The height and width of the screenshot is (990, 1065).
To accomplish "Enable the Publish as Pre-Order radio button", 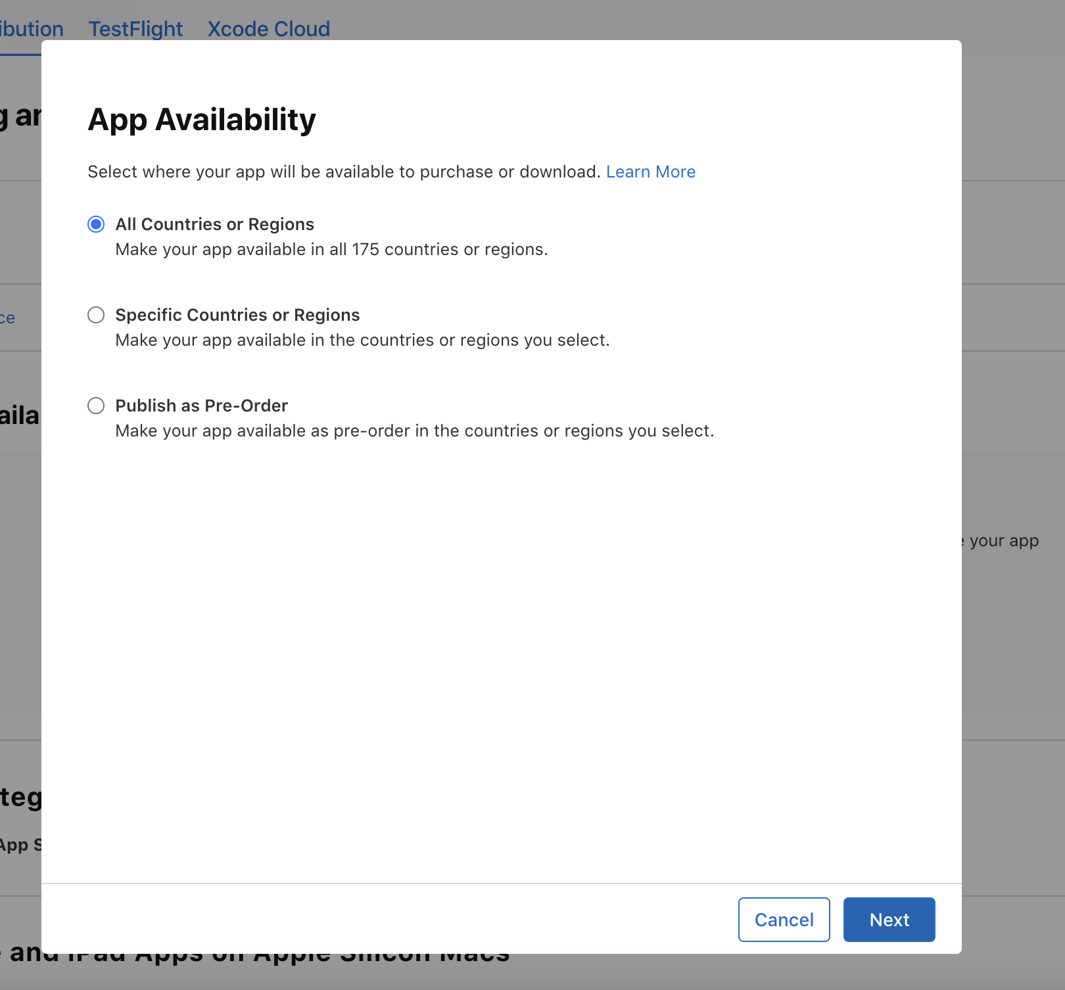I will [96, 406].
